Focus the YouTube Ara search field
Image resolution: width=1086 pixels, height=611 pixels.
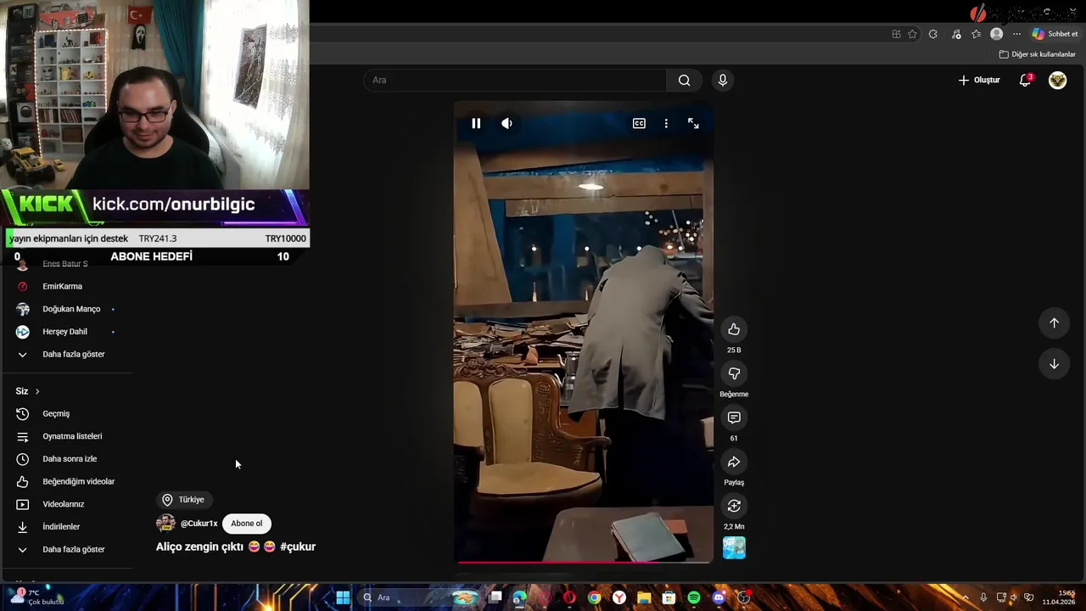point(515,80)
